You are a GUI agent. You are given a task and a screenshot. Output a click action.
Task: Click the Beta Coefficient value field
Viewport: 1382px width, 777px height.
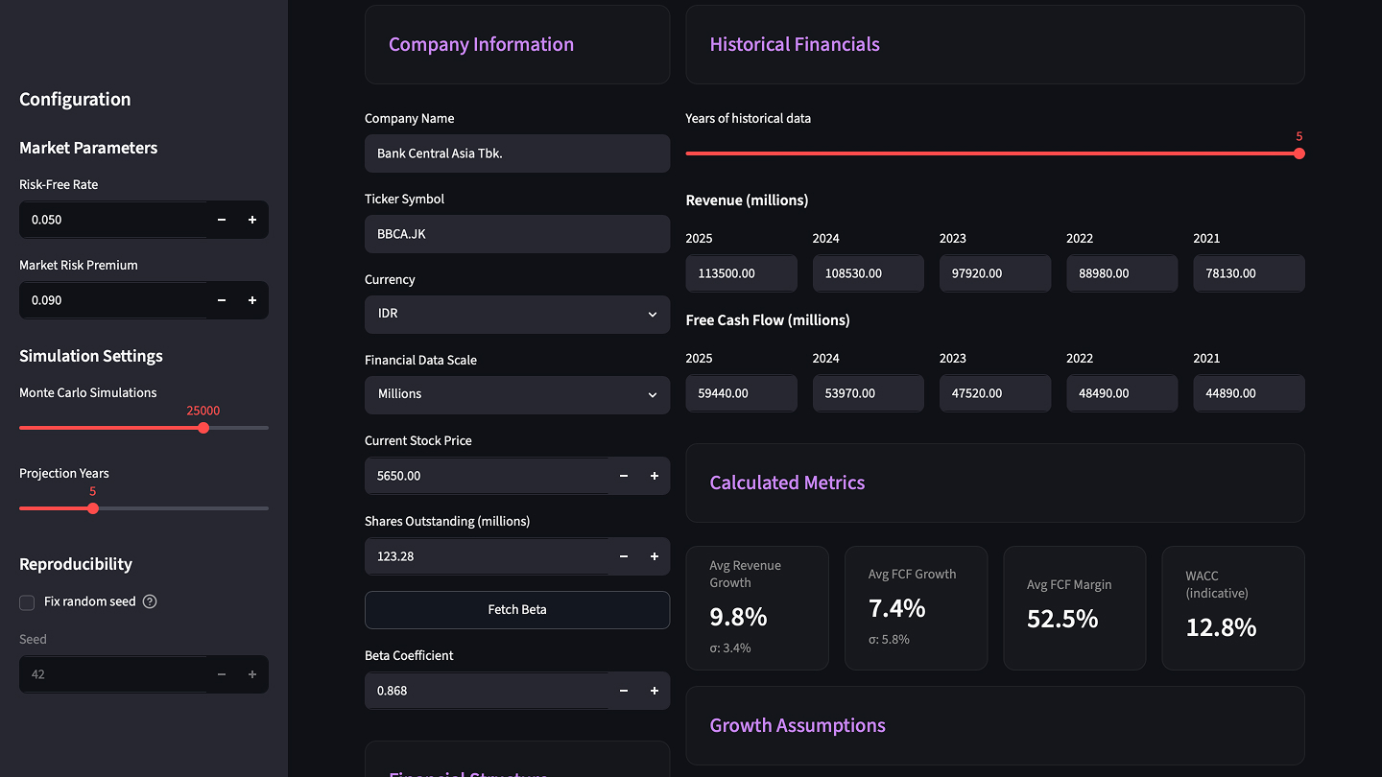(487, 691)
